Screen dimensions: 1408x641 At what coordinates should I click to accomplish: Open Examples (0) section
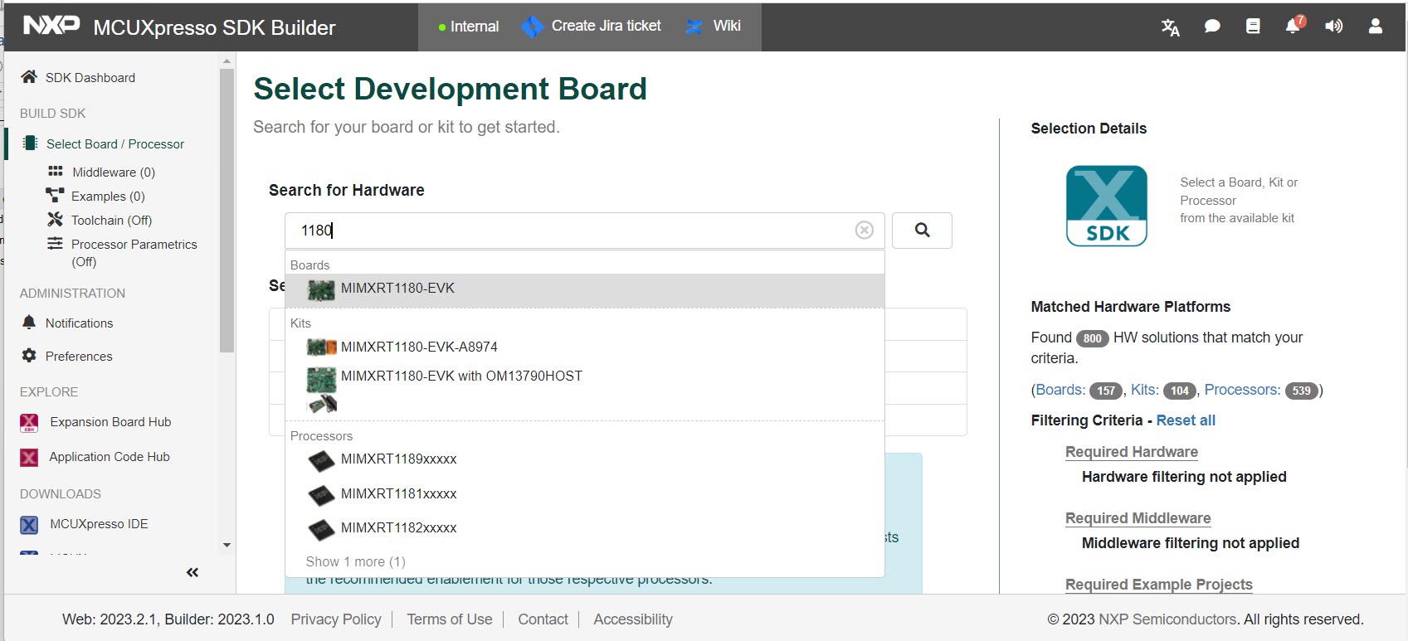(108, 196)
